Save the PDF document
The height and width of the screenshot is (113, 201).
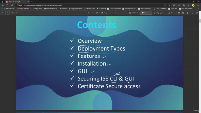183,13
